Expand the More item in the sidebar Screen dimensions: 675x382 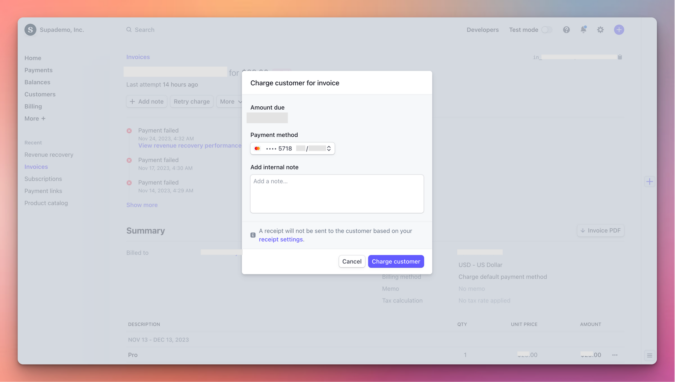pos(35,118)
